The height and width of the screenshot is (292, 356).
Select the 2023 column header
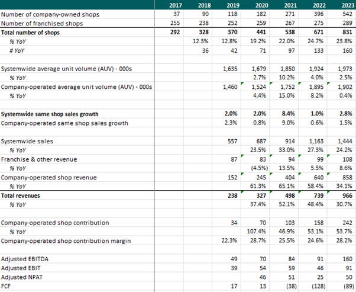344,5
